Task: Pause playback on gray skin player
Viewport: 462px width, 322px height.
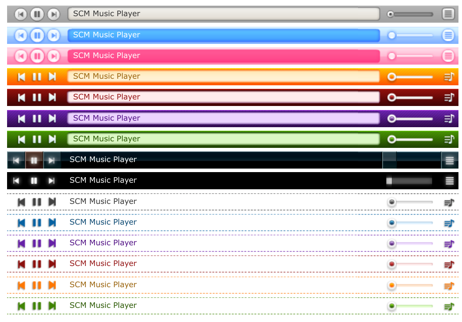Action: click(x=37, y=14)
